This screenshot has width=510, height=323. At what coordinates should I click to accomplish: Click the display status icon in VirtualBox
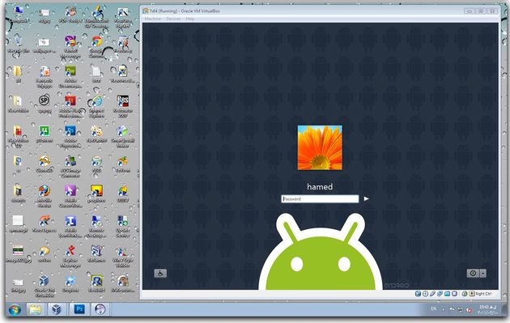(x=454, y=294)
